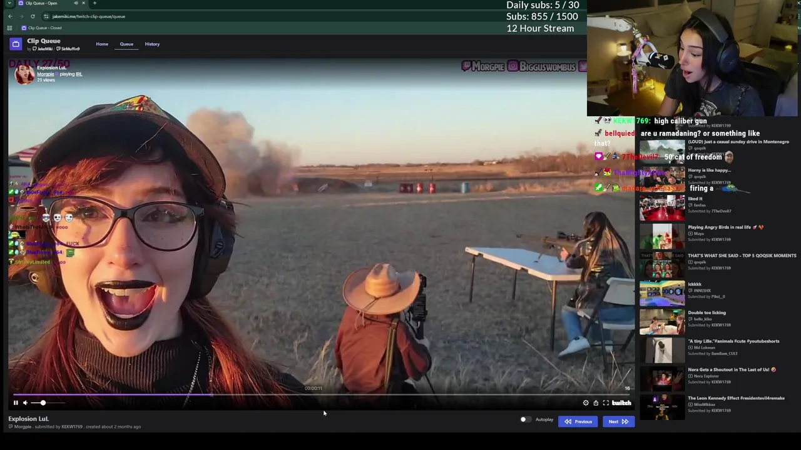801x450 pixels.
Task: Open Clip Queue - Closed bookmark
Action: pyautogui.click(x=41, y=28)
